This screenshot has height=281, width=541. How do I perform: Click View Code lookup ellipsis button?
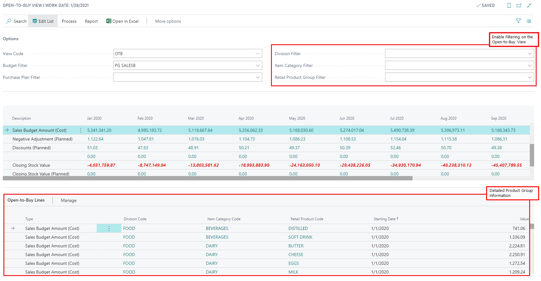point(258,54)
